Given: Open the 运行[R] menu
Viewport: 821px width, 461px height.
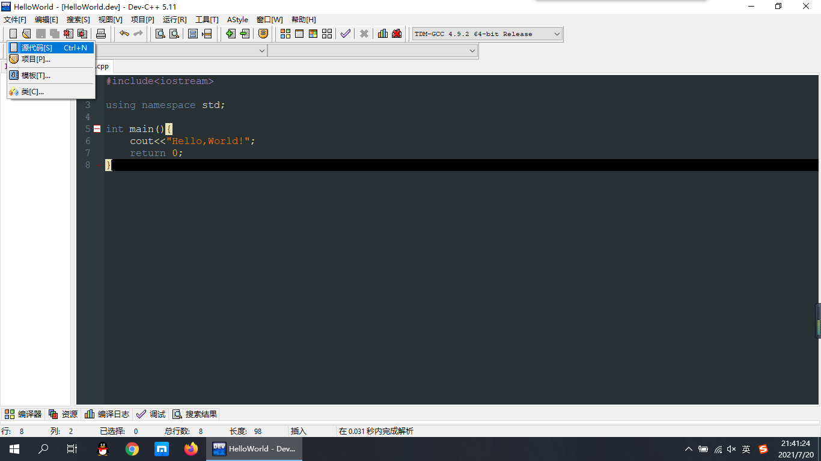Looking at the screenshot, I should (174, 19).
